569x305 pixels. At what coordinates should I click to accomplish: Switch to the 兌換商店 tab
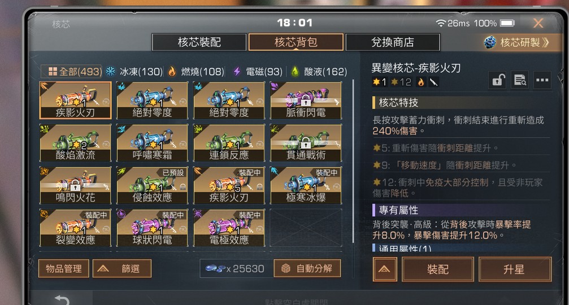393,42
